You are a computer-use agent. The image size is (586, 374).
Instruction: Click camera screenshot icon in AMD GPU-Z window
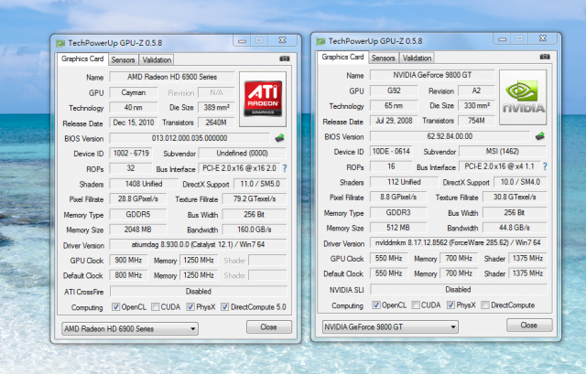[285, 59]
